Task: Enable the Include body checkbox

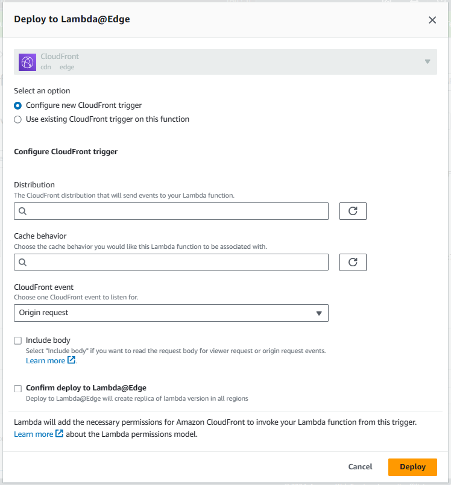Action: (17, 340)
